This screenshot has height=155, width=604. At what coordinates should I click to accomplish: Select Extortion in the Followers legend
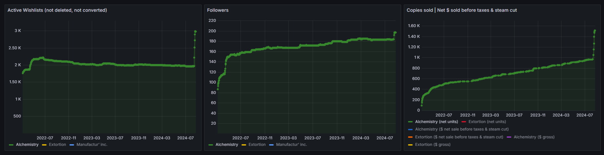(257, 145)
